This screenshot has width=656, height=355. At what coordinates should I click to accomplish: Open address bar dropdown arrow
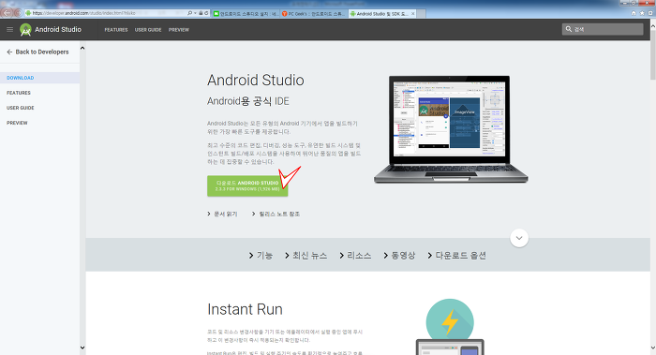(x=195, y=13)
